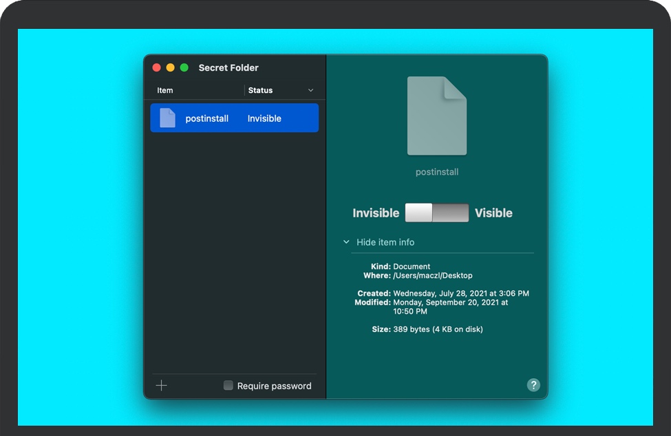This screenshot has height=436, width=671.
Task: Click the /Users/maczl/Desktop path text
Action: 433,276
